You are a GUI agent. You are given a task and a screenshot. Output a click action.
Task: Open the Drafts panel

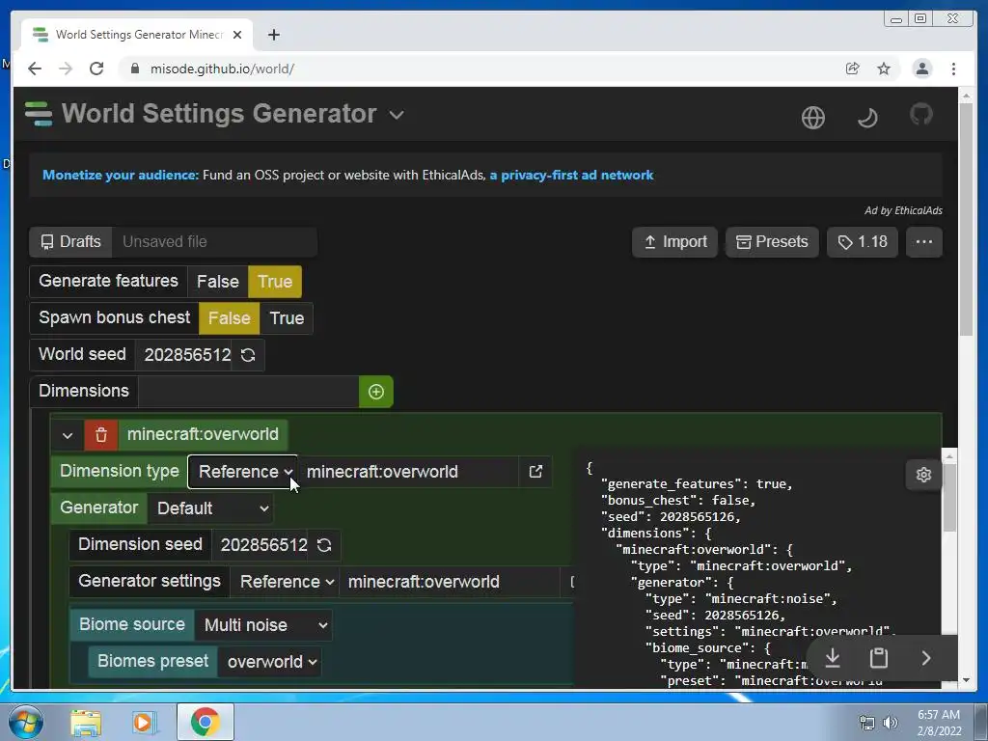[70, 242]
